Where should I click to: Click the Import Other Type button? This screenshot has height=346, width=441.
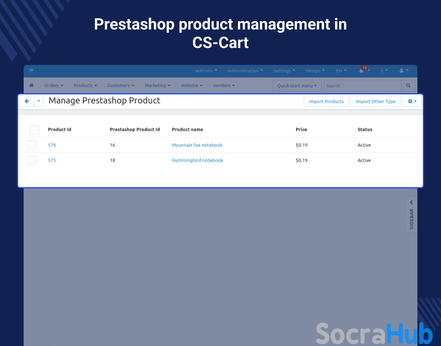click(375, 101)
